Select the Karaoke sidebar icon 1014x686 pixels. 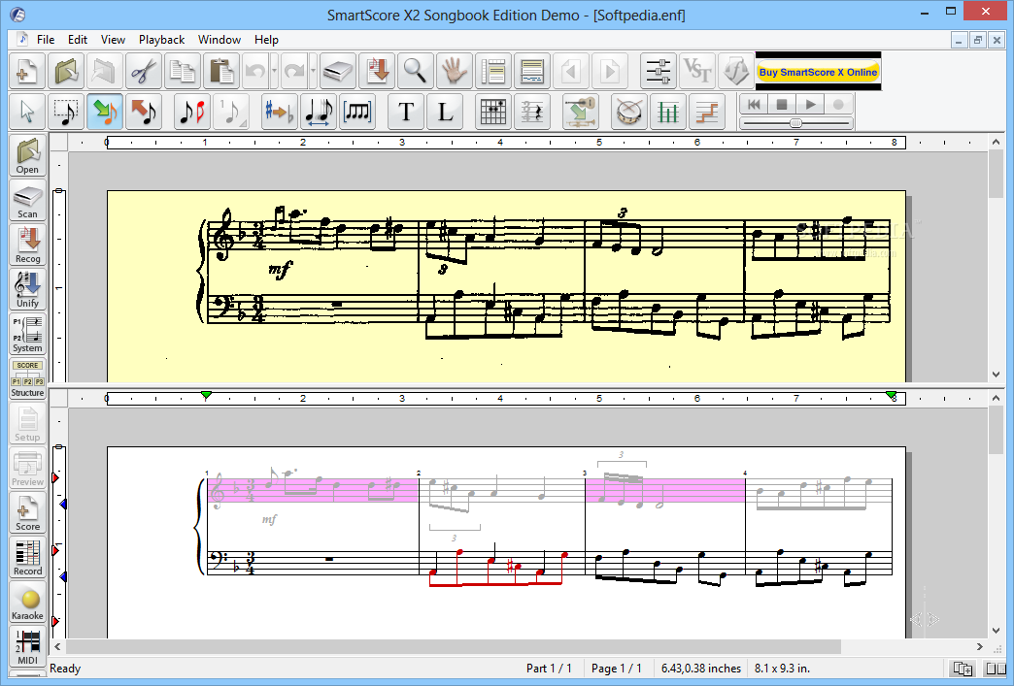point(27,602)
